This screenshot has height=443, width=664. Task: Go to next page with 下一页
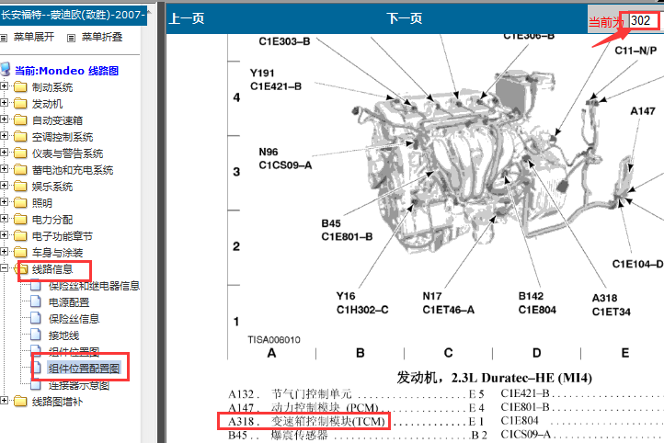[404, 18]
